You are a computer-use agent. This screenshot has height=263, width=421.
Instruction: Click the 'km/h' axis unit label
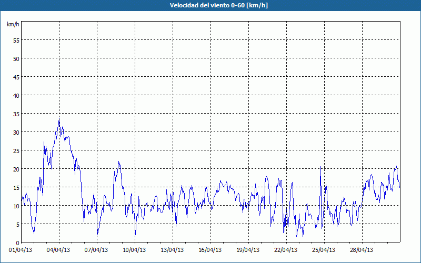click(x=13, y=24)
